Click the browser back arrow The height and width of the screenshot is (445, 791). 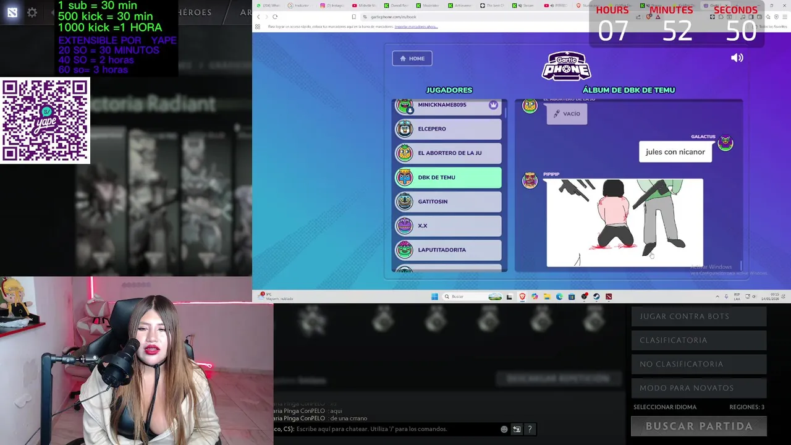click(258, 17)
